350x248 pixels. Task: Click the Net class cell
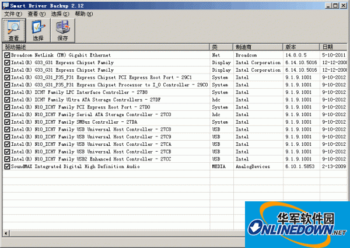pyautogui.click(x=216, y=55)
